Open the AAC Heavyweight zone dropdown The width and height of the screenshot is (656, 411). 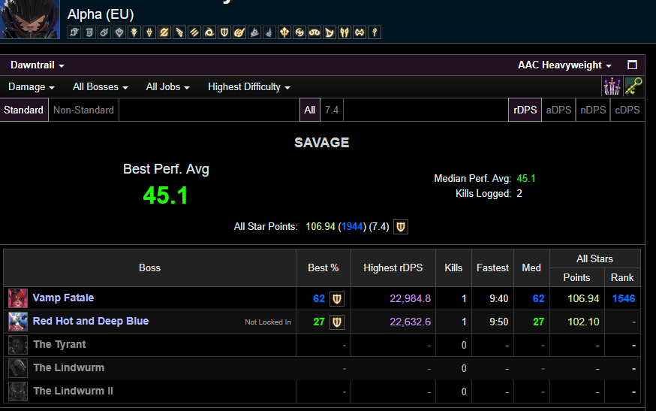tap(564, 65)
